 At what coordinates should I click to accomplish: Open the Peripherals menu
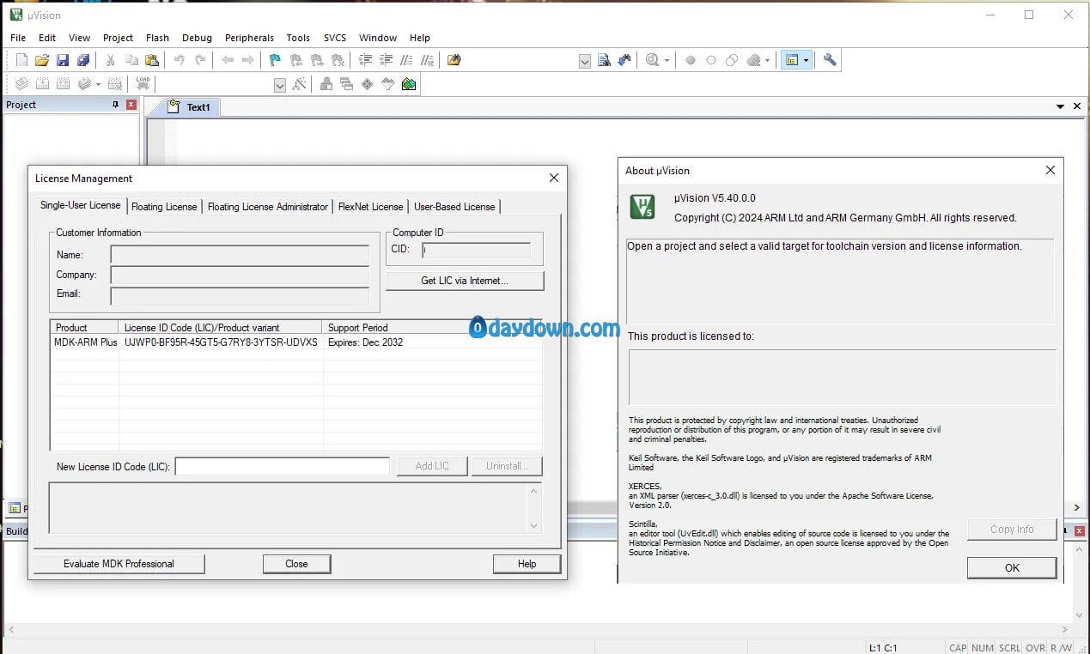pyautogui.click(x=249, y=38)
